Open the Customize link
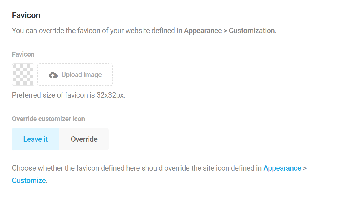 click(x=29, y=180)
